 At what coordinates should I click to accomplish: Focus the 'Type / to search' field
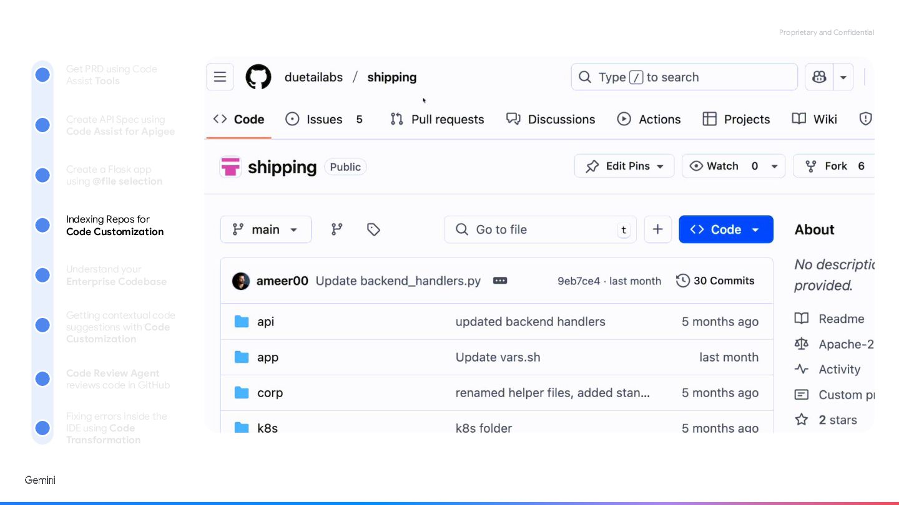tap(684, 77)
